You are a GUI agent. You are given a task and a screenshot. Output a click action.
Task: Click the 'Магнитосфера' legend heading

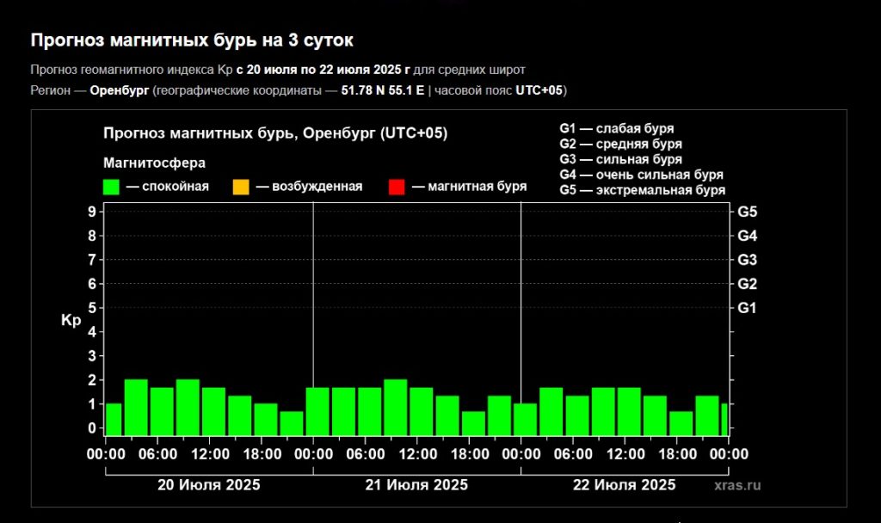154,163
